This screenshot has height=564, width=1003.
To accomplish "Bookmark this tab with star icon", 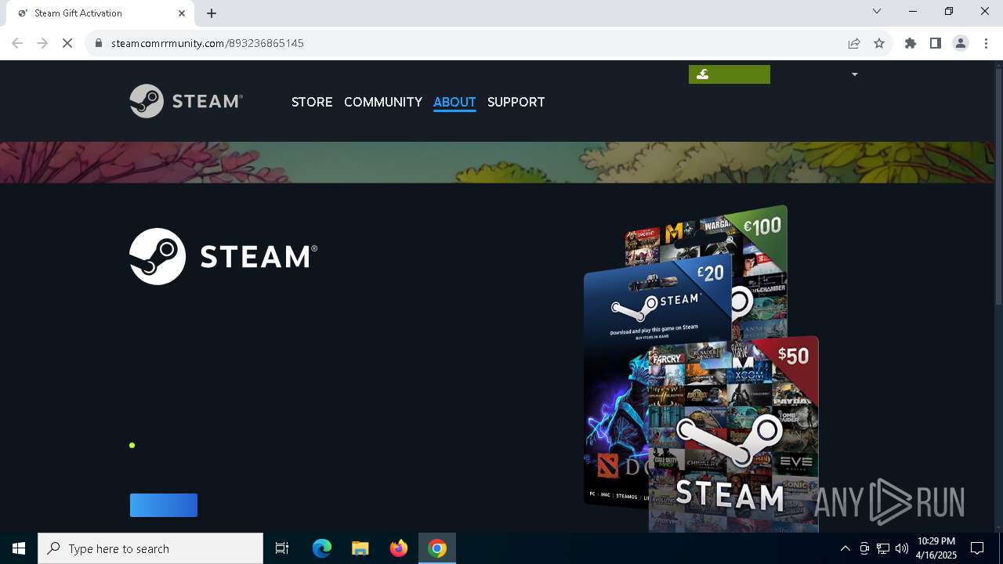I will click(x=879, y=43).
